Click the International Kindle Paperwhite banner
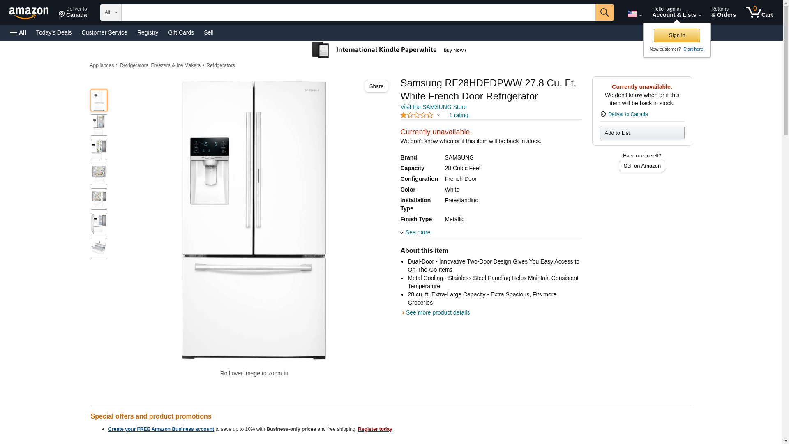This screenshot has height=444, width=789. pyautogui.click(x=390, y=50)
